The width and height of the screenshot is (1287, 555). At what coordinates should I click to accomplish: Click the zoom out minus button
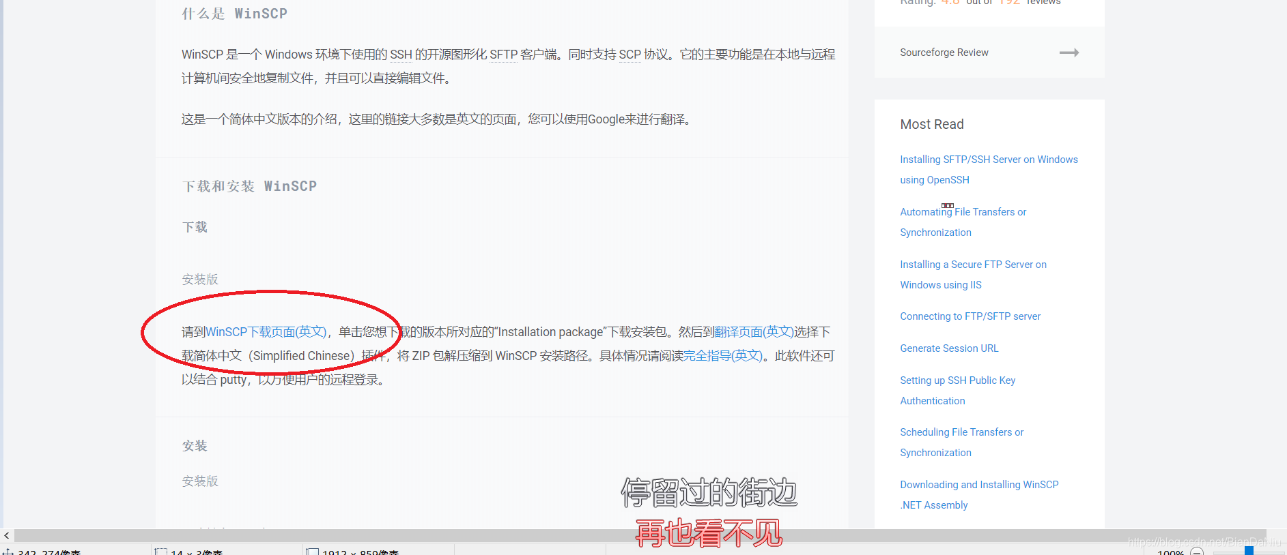pos(1197,552)
